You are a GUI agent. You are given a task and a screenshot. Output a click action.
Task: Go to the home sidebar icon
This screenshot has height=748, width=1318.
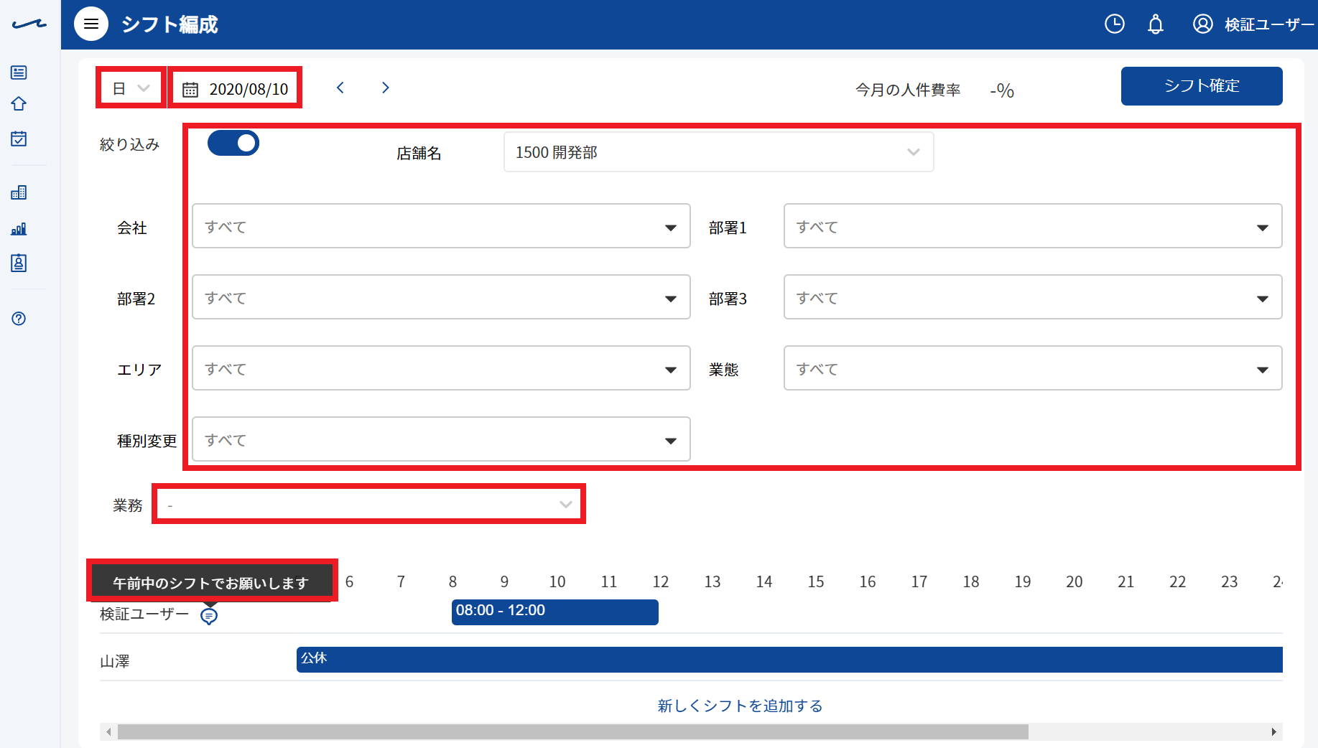19,104
